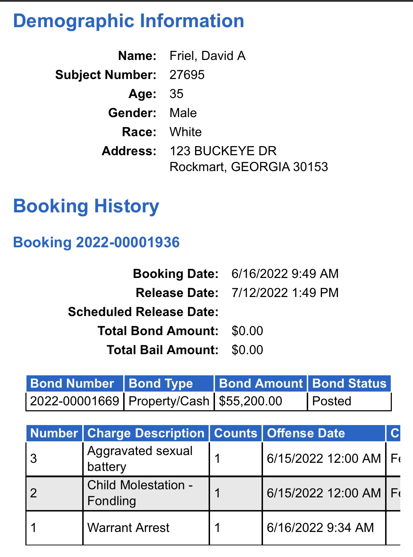
Task: Click the Bond Type column header
Action: [x=169, y=383]
